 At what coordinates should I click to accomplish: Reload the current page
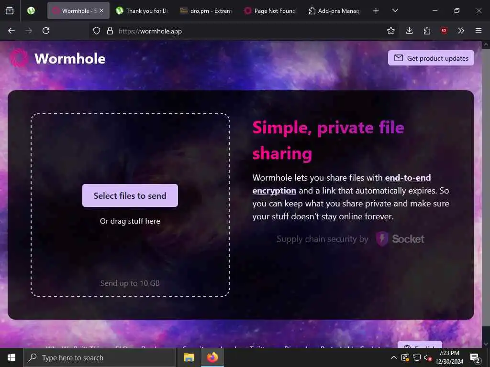(46, 31)
